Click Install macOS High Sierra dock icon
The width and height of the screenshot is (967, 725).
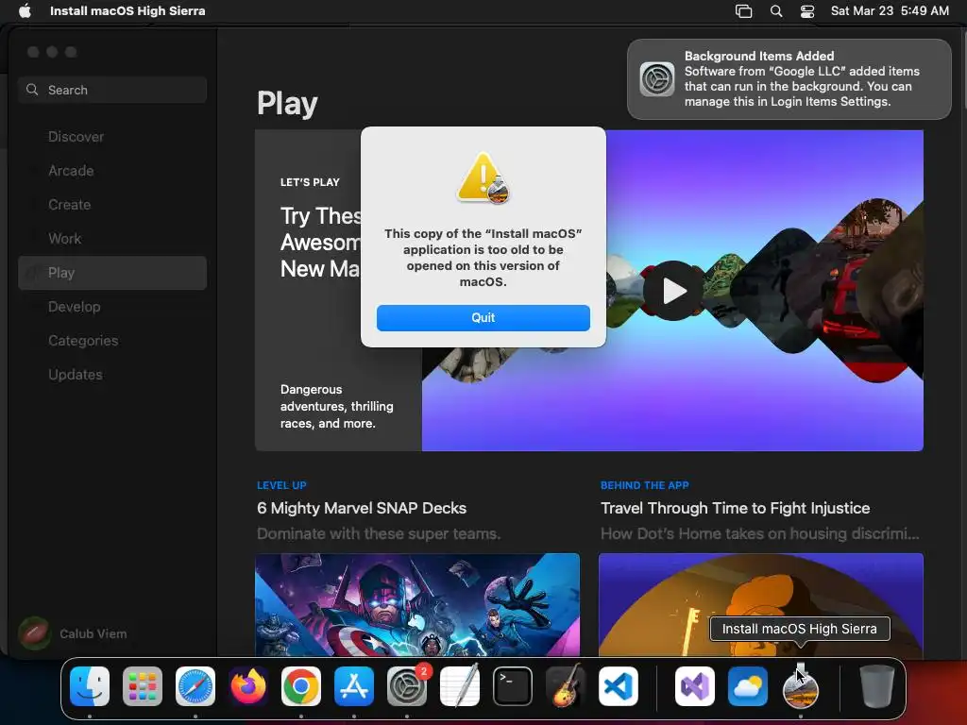(x=801, y=686)
